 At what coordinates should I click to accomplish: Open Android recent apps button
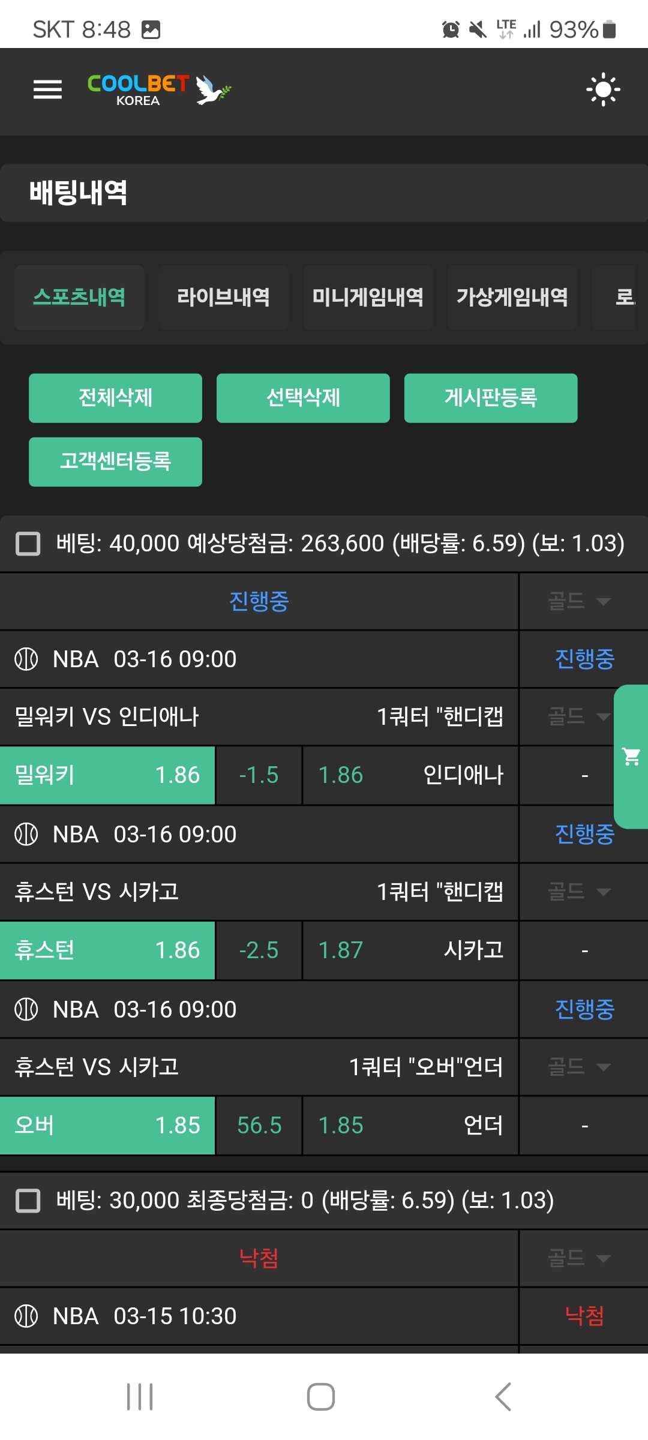point(140,1397)
